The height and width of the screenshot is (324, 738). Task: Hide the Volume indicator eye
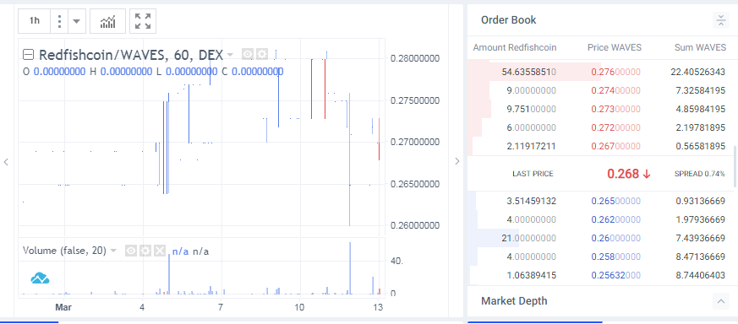(131, 251)
